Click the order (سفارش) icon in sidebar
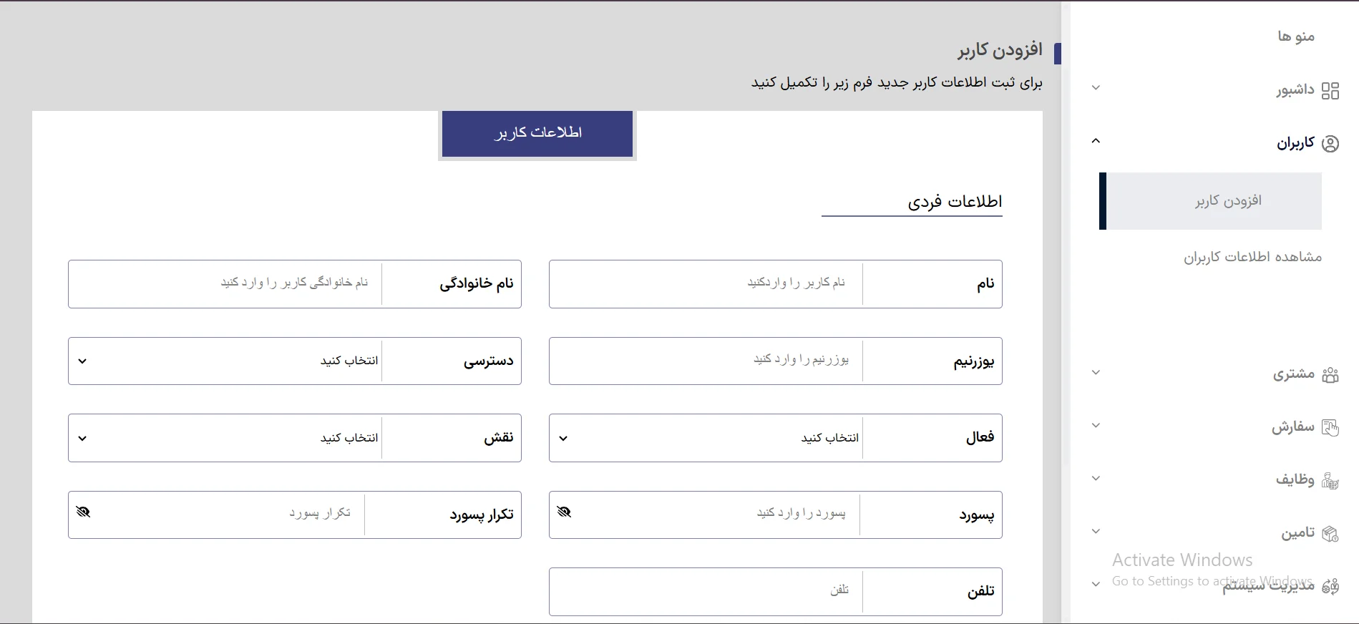 (x=1330, y=427)
